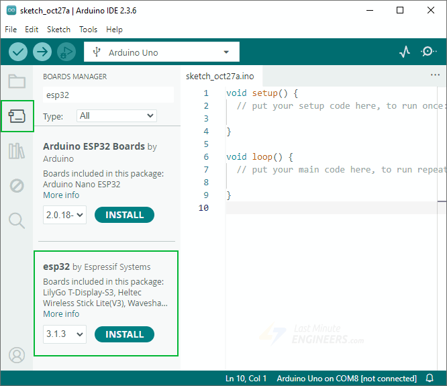Click the Arduino ESP32 Boards title
Viewport: 447px width, 386px height.
click(94, 146)
